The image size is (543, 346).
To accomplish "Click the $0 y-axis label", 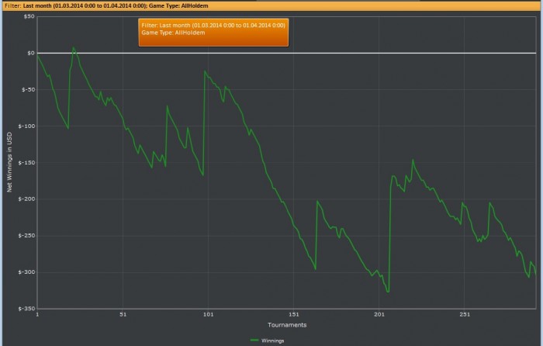I will tap(31, 53).
